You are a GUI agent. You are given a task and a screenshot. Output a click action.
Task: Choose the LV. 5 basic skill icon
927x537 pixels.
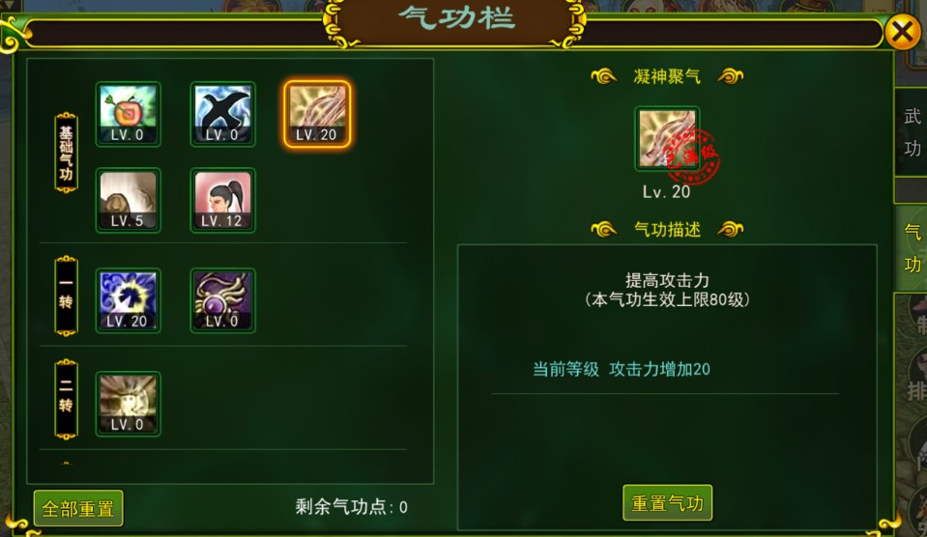pyautogui.click(x=128, y=200)
